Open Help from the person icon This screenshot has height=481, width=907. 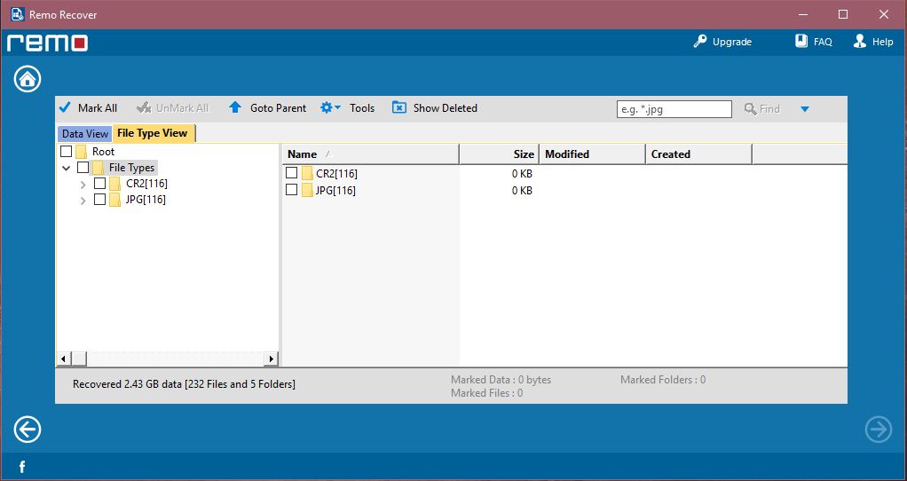pyautogui.click(x=859, y=42)
